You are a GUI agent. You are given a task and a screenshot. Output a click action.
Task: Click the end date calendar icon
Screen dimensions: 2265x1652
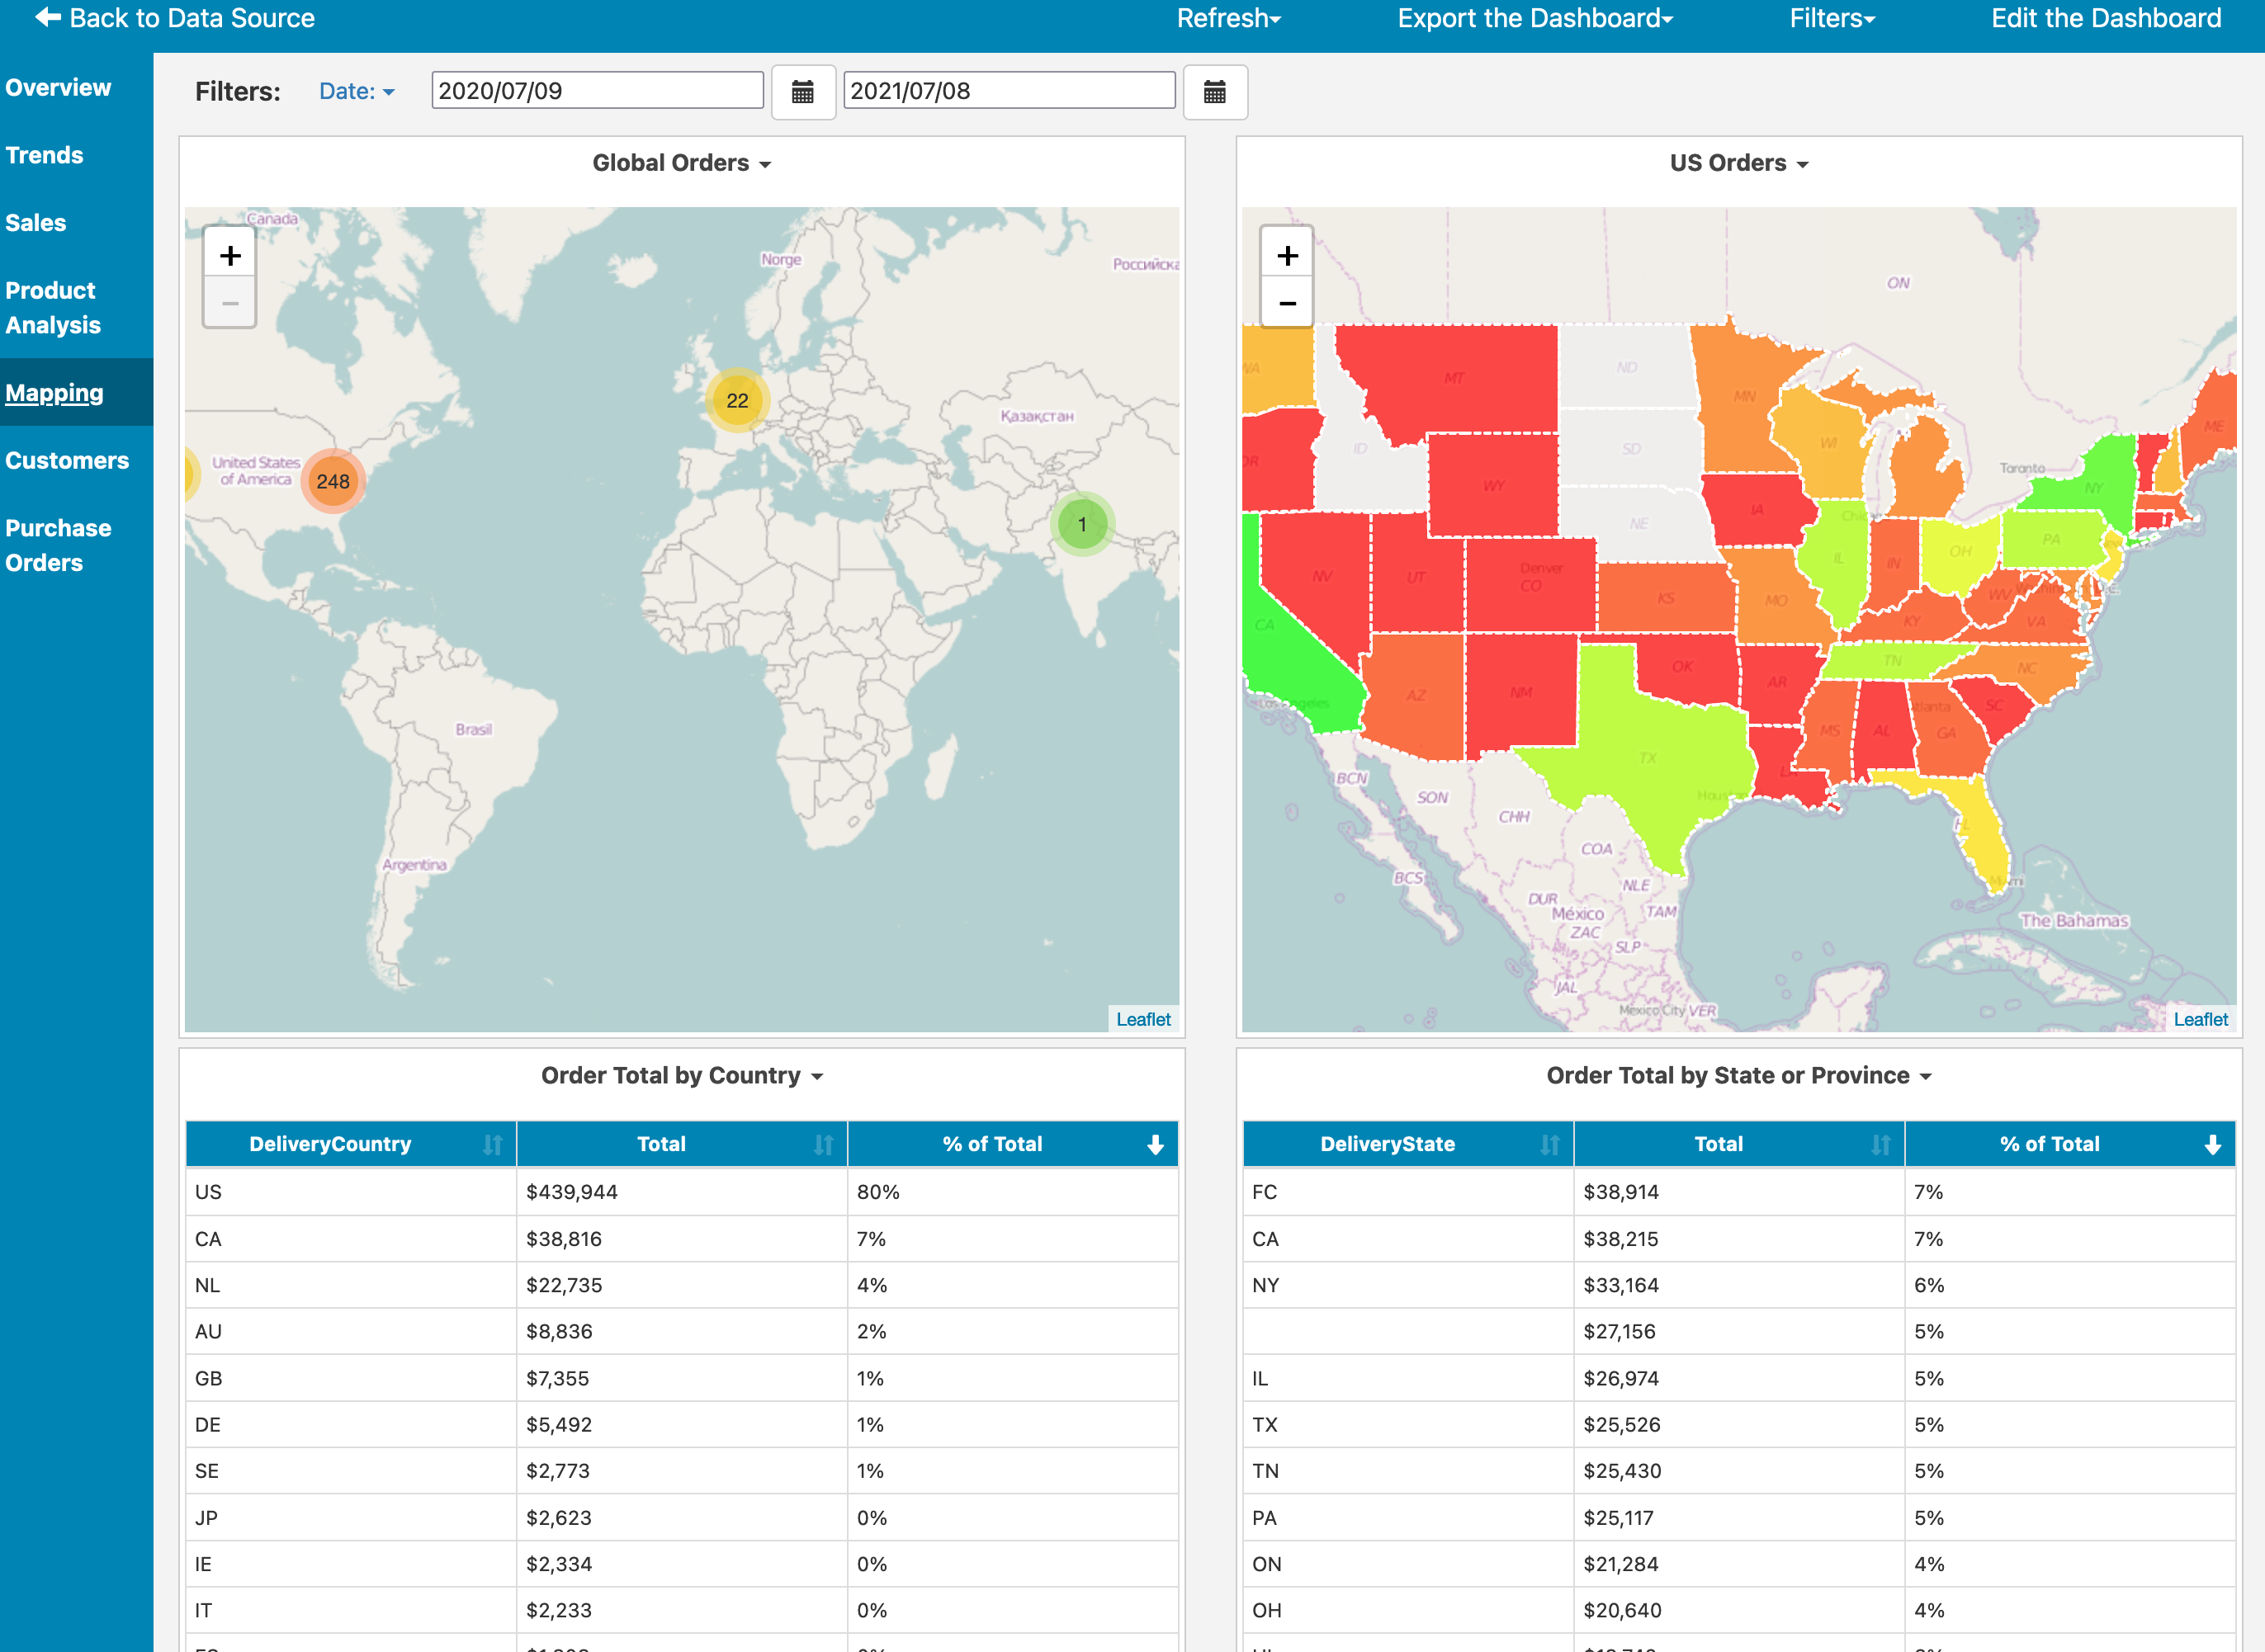coord(1214,92)
